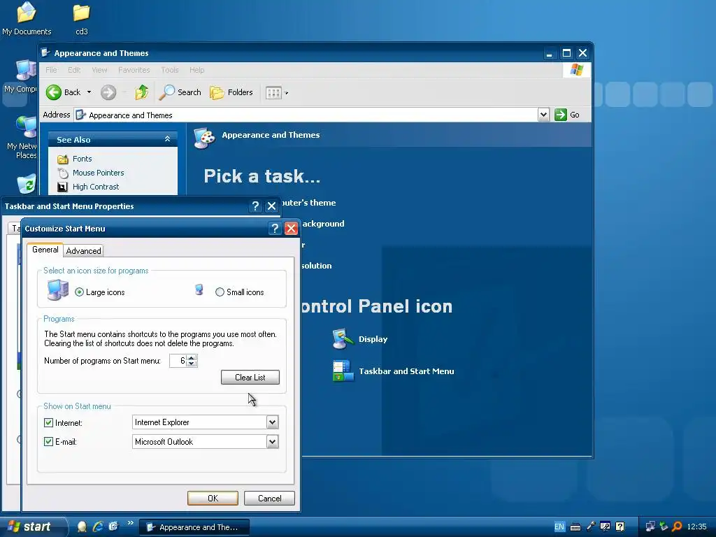Image resolution: width=716 pixels, height=537 pixels.
Task: Open the Help menu
Action: point(196,70)
